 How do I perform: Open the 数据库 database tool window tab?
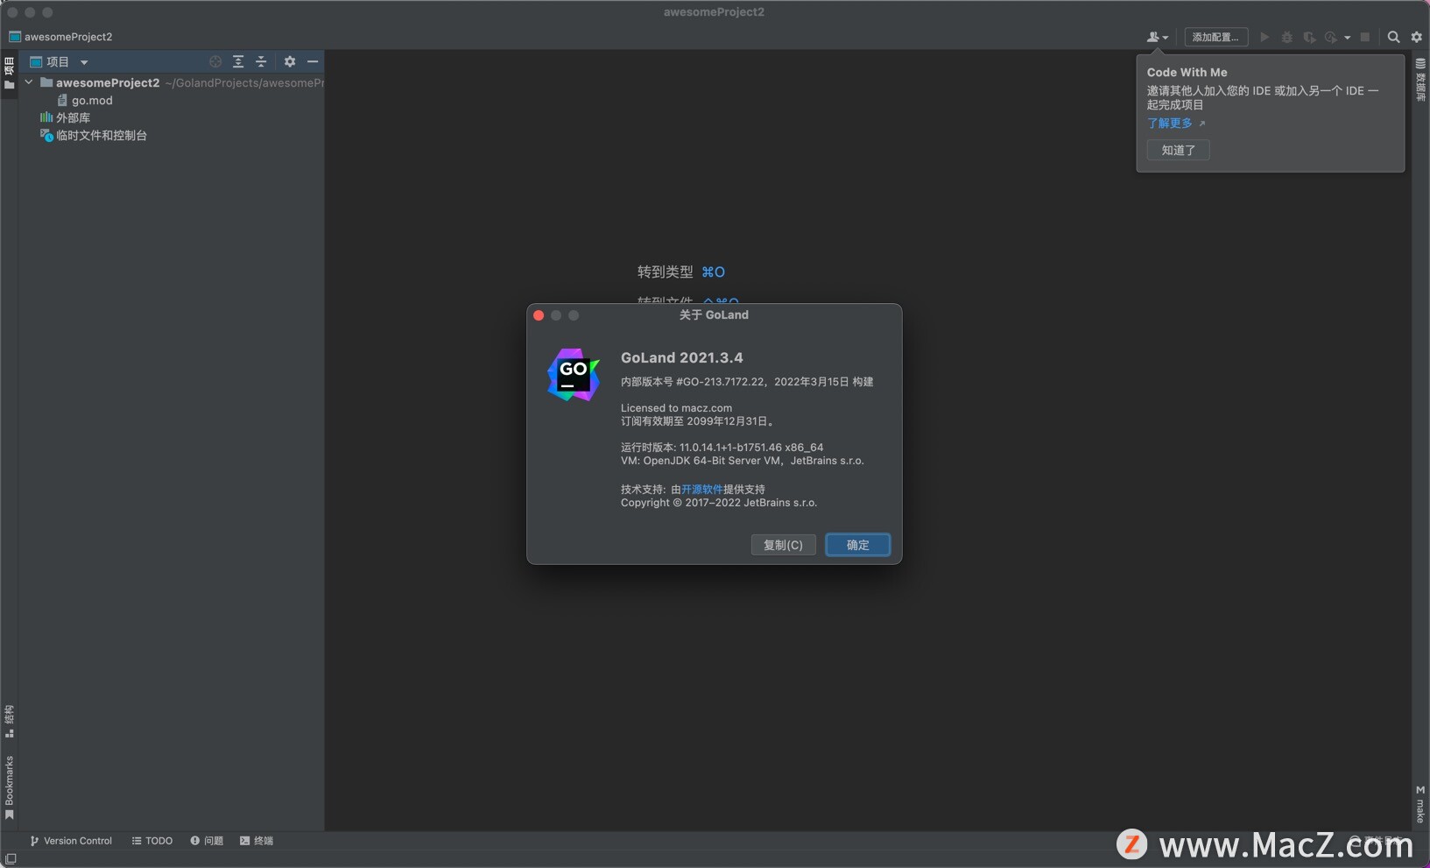1420,79
